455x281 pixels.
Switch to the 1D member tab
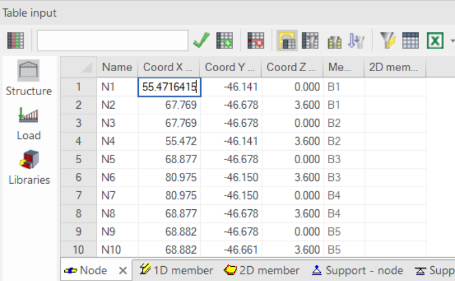point(176,270)
